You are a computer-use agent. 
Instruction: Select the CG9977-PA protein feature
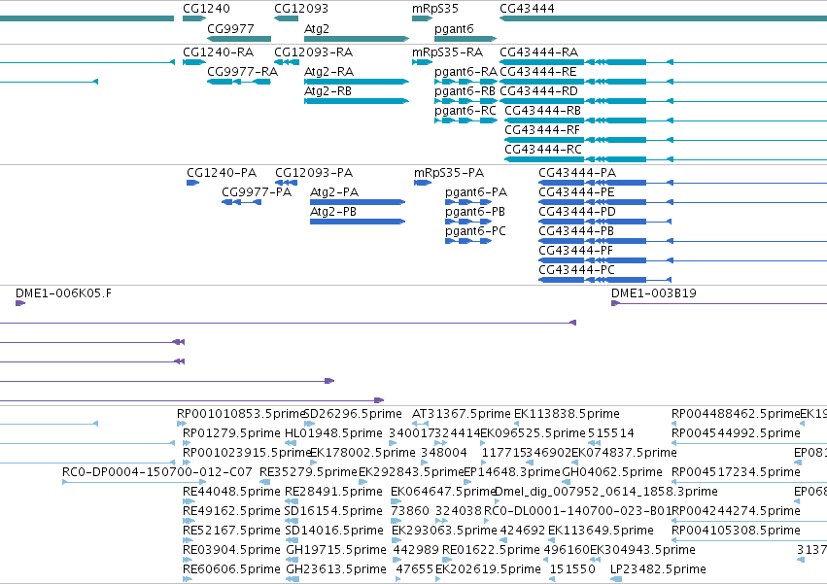pyautogui.click(x=242, y=202)
